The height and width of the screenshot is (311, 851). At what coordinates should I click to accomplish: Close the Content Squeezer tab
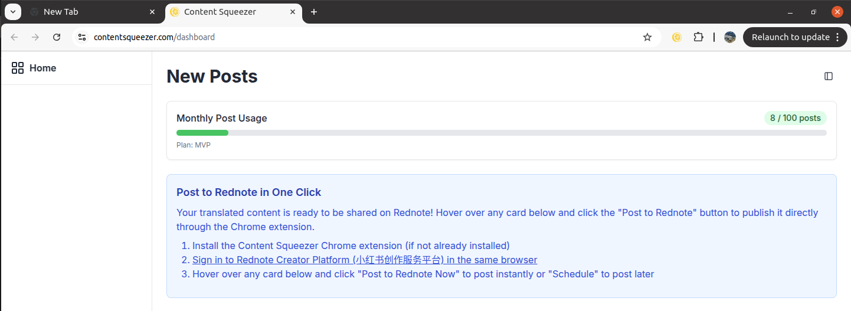click(293, 12)
